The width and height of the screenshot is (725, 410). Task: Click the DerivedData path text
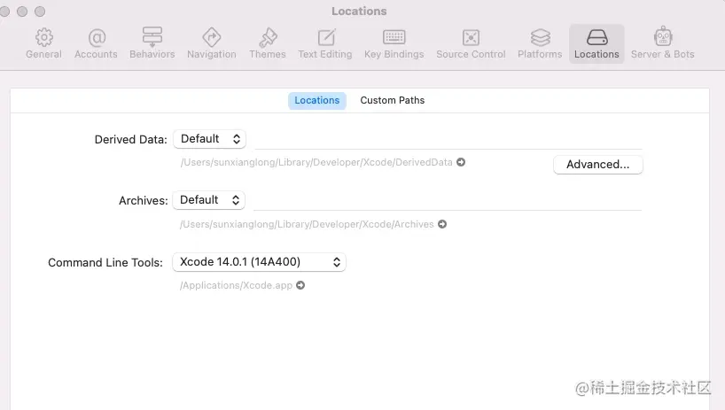point(316,163)
